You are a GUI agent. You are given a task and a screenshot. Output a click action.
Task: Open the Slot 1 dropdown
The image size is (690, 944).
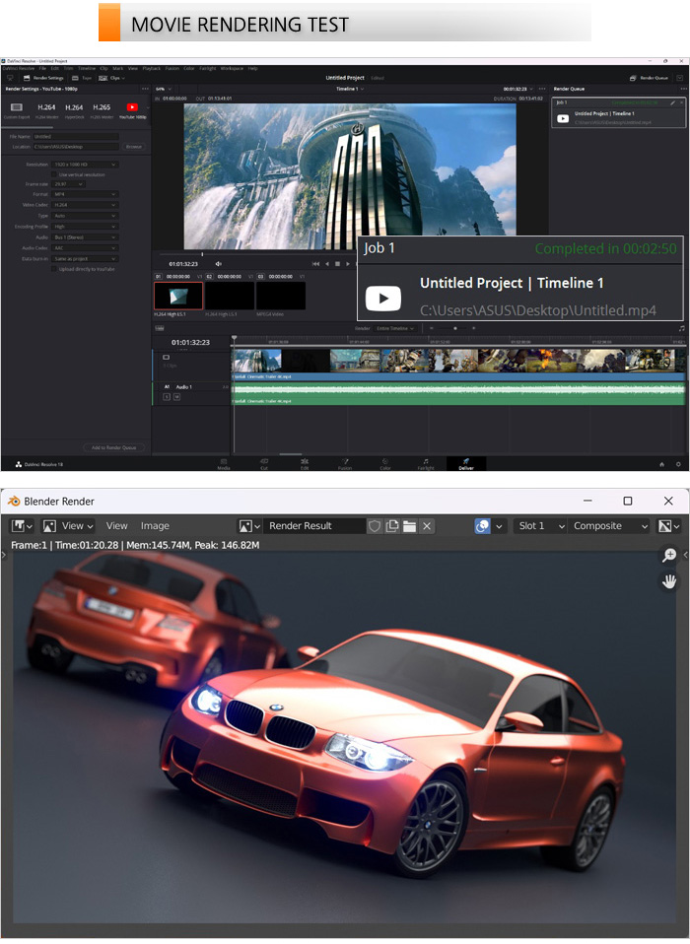540,526
